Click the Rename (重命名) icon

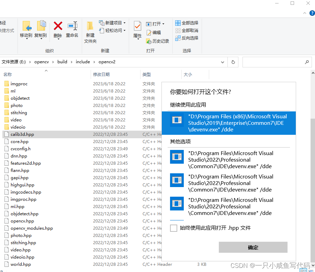72,26
